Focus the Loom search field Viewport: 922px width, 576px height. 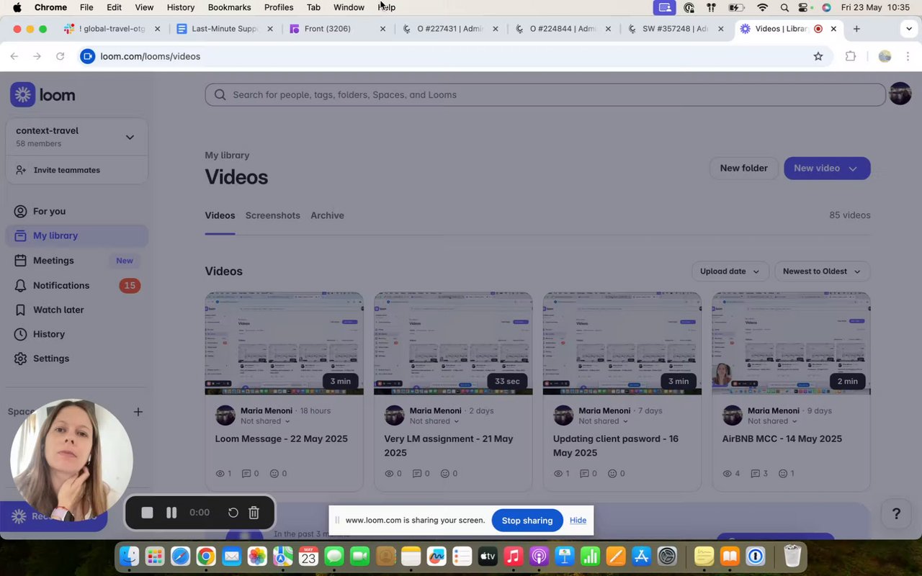click(545, 94)
